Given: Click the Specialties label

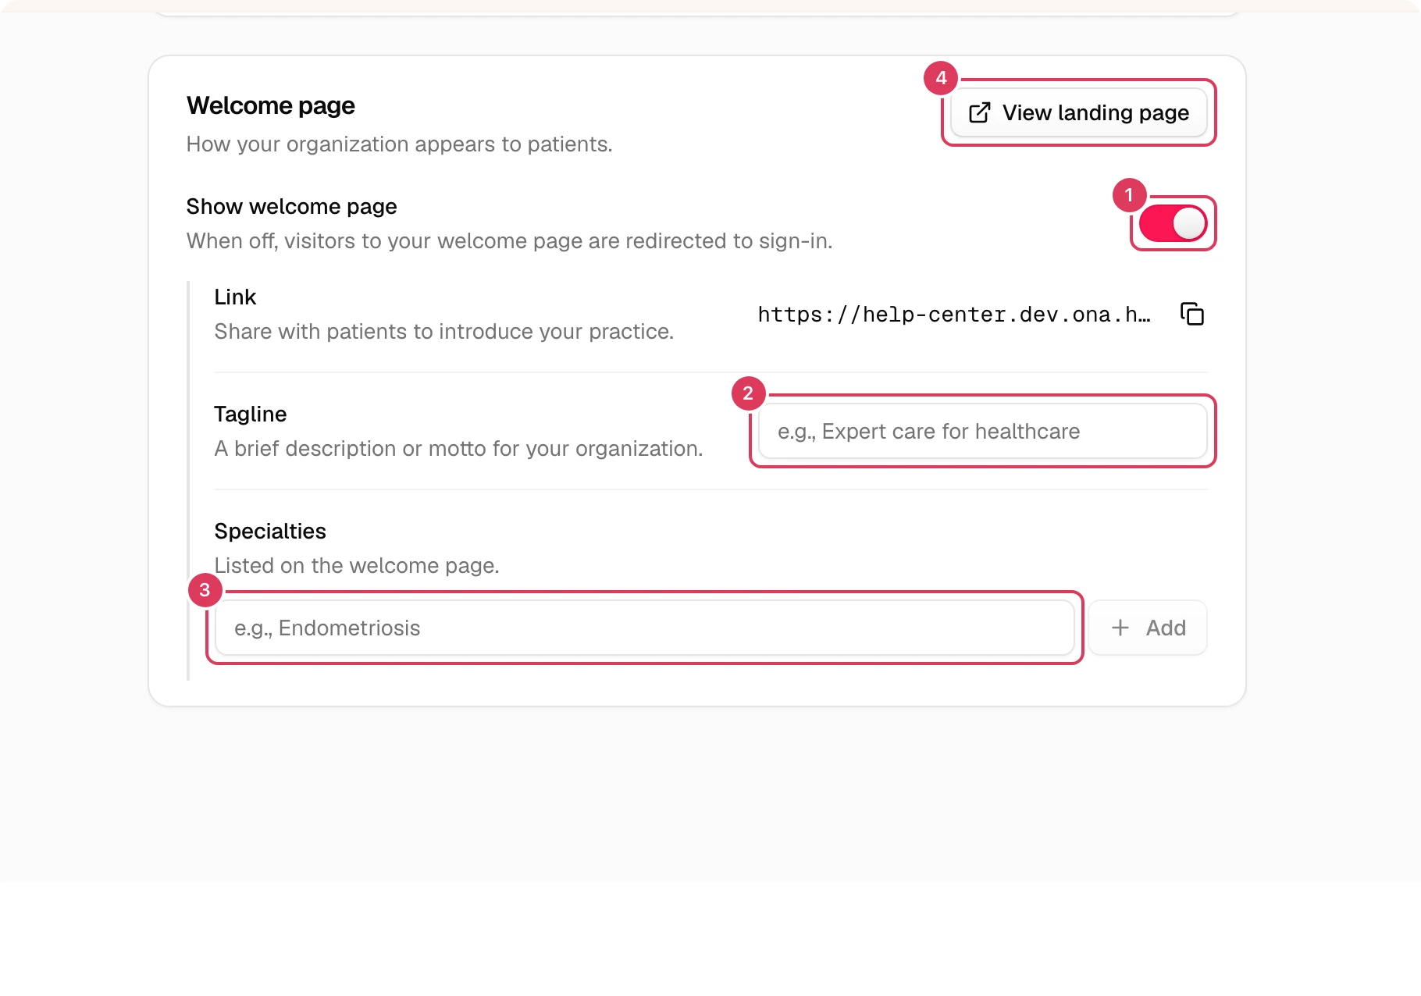Looking at the screenshot, I should pyautogui.click(x=270, y=532).
